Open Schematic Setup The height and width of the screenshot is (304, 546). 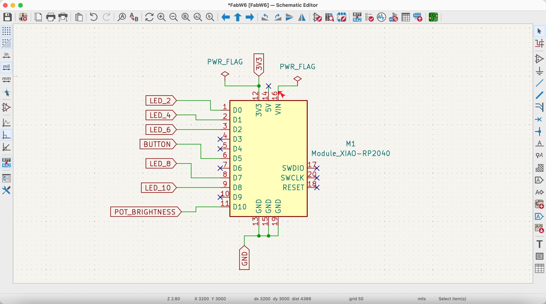click(x=23, y=17)
